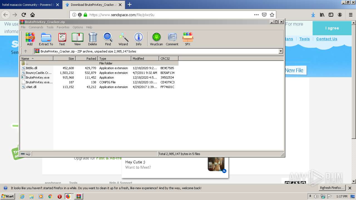Viewport: 356px width, 200px height.
Task: Open the Commands menu
Action: pyautogui.click(x=36, y=27)
